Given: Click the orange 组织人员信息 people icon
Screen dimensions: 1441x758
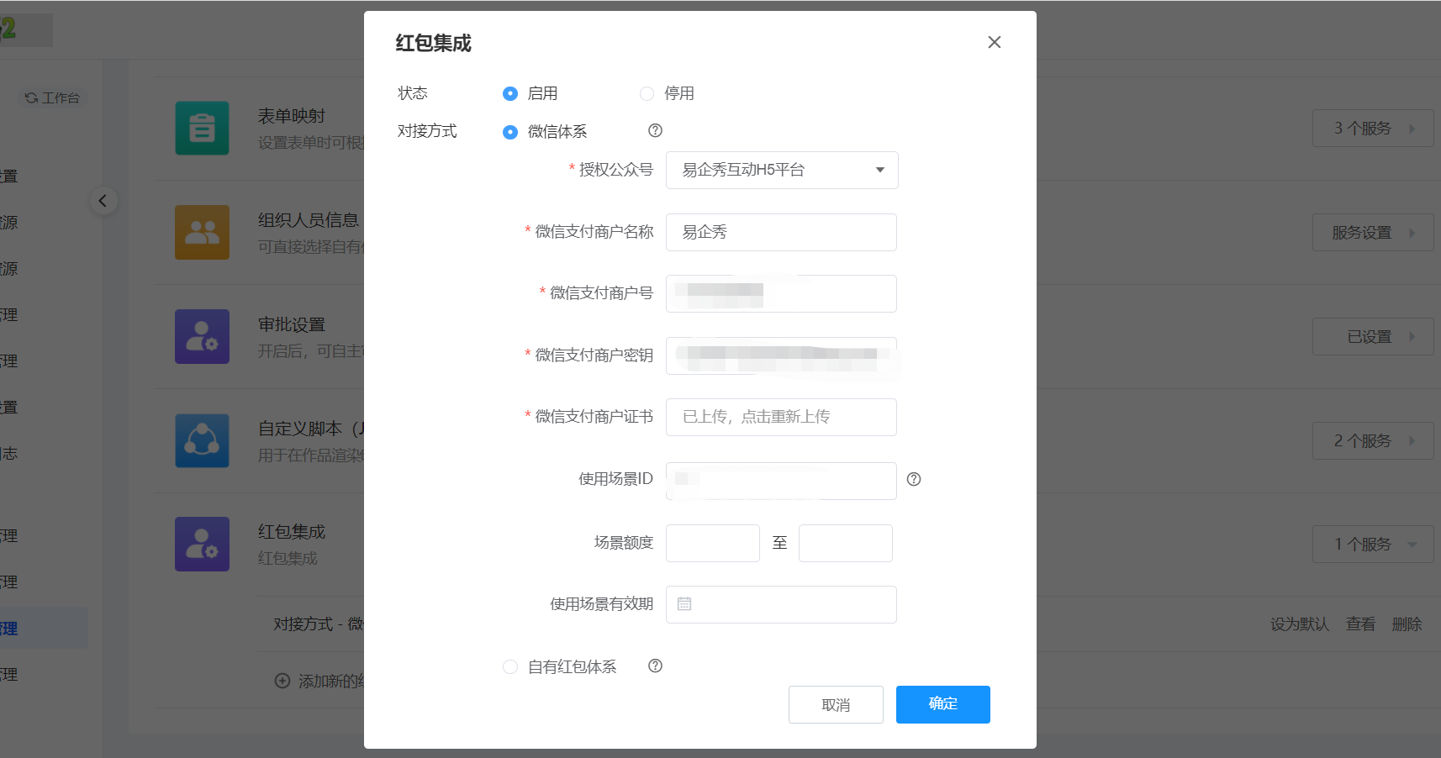Looking at the screenshot, I should point(202,233).
